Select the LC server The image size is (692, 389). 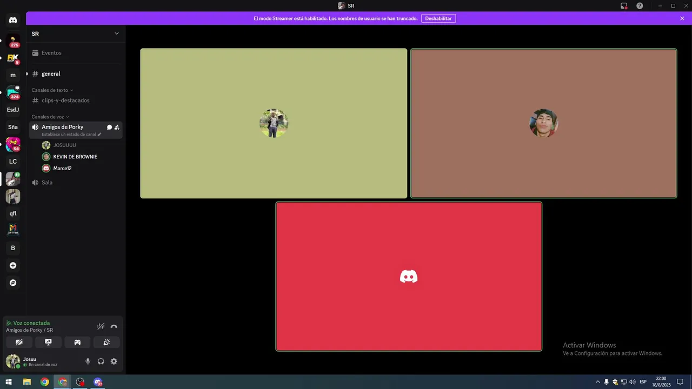(x=13, y=162)
